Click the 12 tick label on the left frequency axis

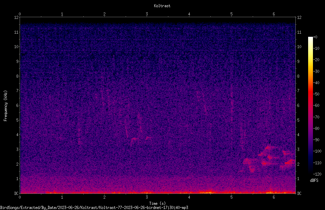point(16,18)
